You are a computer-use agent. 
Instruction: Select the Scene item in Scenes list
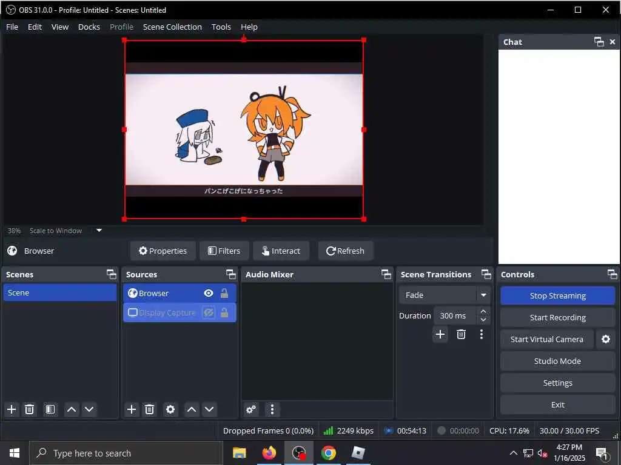click(60, 292)
